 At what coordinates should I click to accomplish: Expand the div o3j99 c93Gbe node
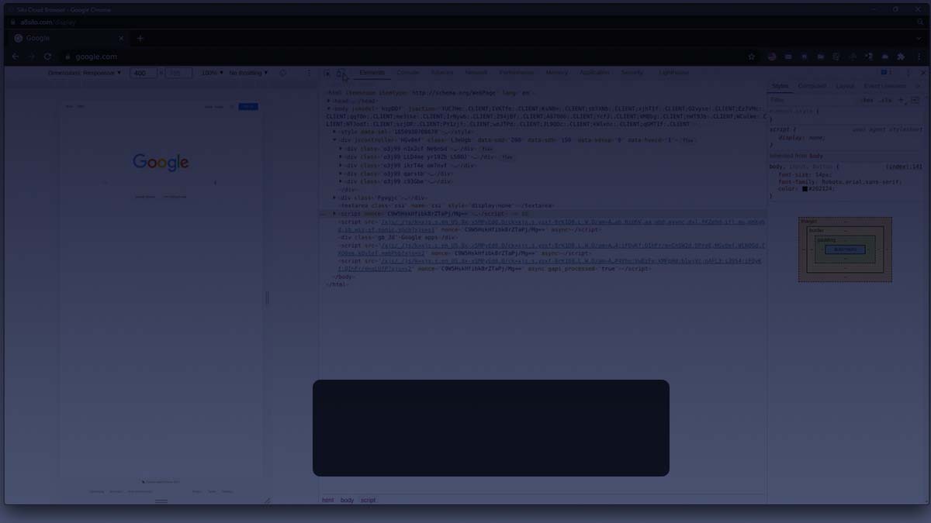click(x=341, y=181)
